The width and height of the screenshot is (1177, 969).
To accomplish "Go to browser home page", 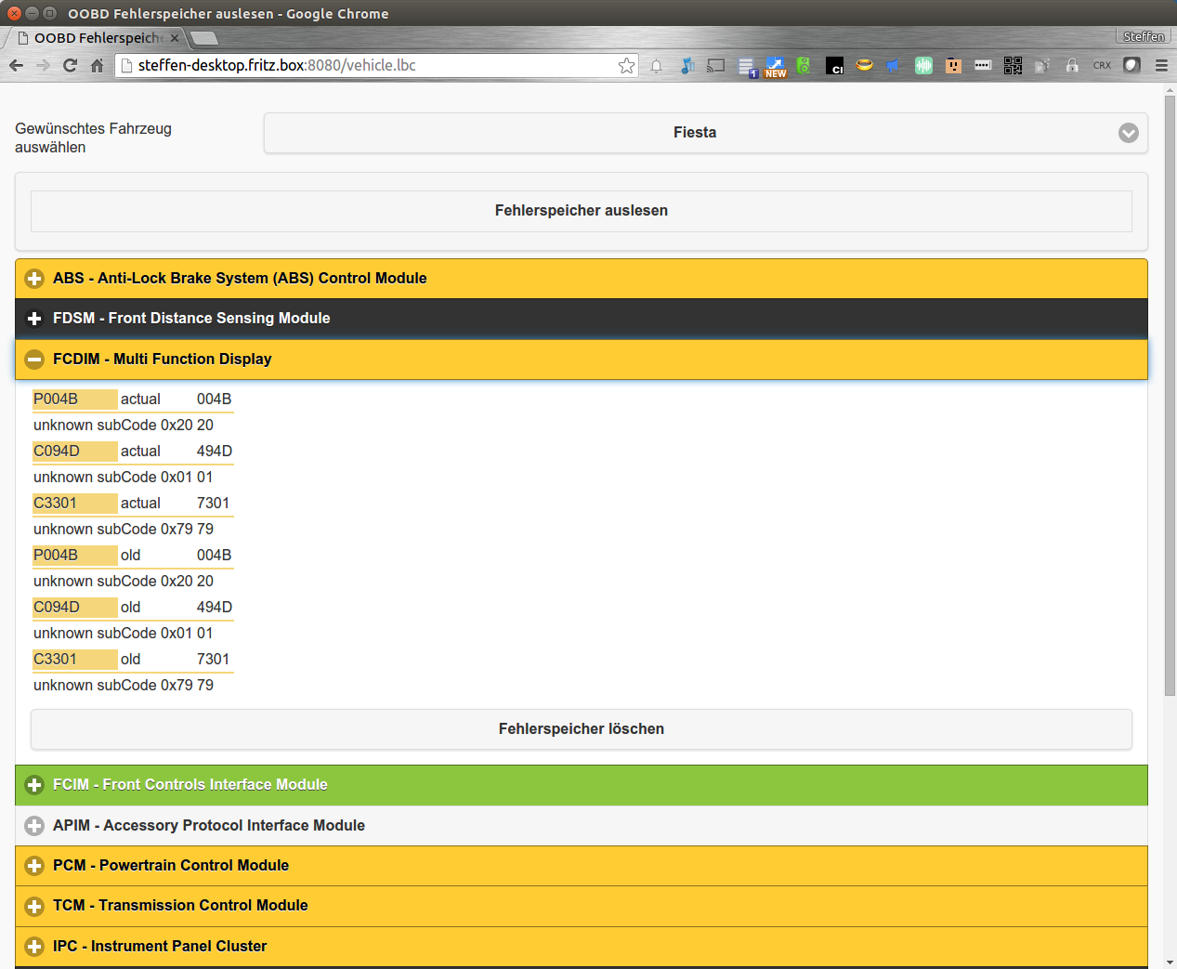I will point(97,65).
